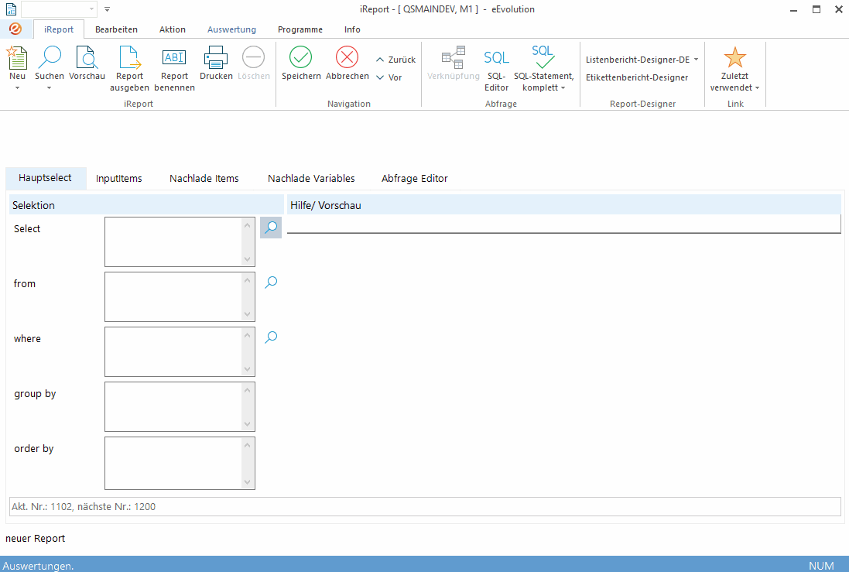Click Report benennen icon

click(x=174, y=57)
